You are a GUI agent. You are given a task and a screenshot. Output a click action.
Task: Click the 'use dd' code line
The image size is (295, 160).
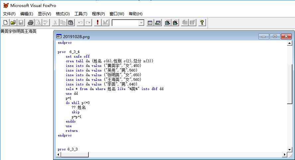[72, 93]
